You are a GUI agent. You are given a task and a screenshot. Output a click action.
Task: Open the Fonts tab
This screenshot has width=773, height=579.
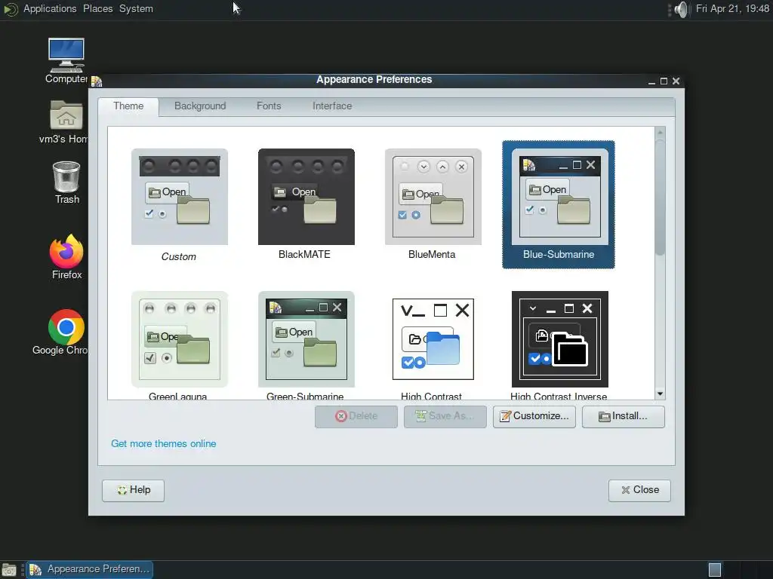[x=269, y=106]
